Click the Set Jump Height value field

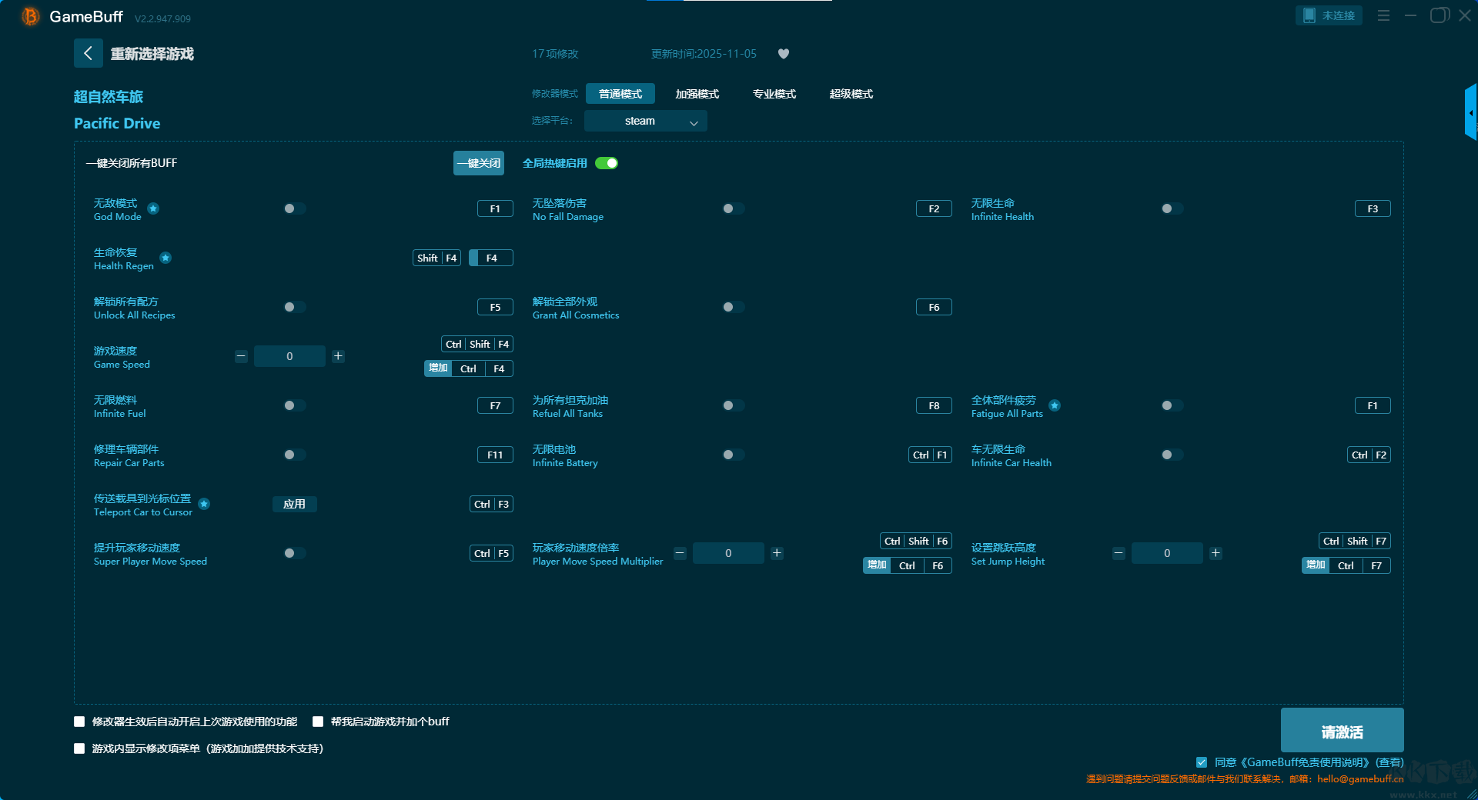pyautogui.click(x=1167, y=553)
